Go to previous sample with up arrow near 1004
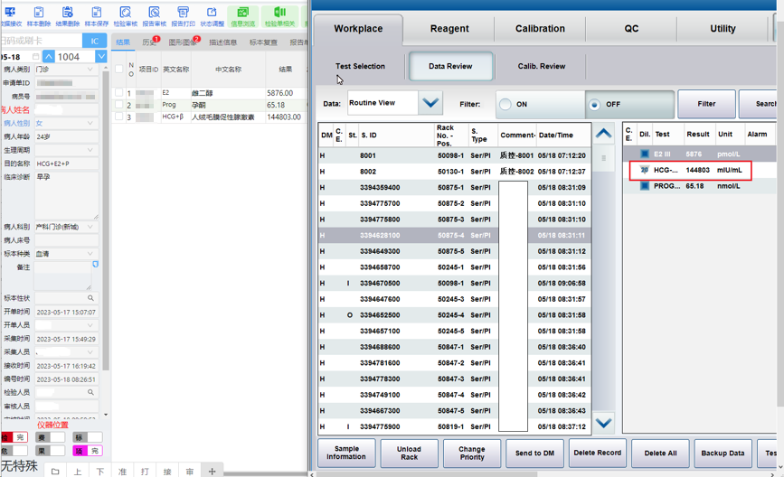This screenshot has height=477, width=784. click(49, 56)
